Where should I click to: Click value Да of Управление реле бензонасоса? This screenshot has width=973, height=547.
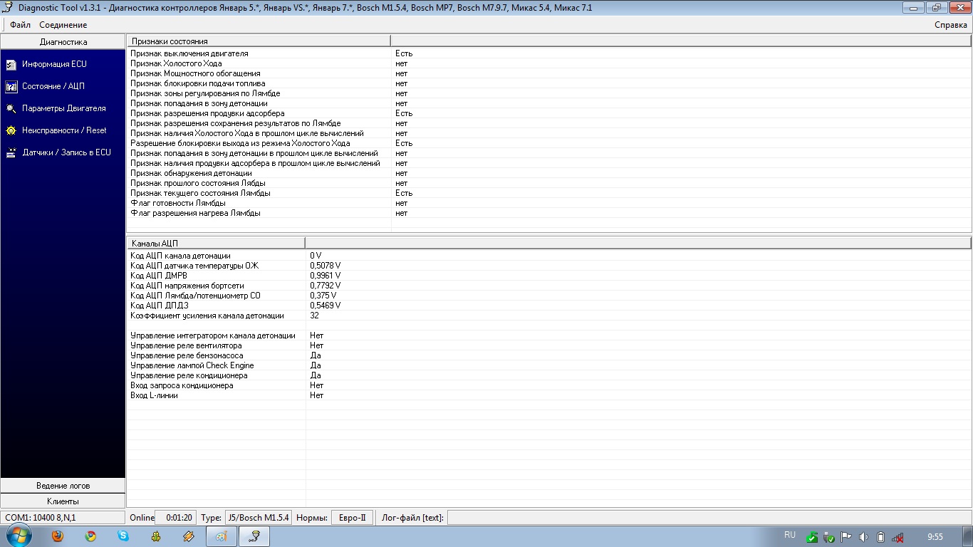[x=316, y=355]
